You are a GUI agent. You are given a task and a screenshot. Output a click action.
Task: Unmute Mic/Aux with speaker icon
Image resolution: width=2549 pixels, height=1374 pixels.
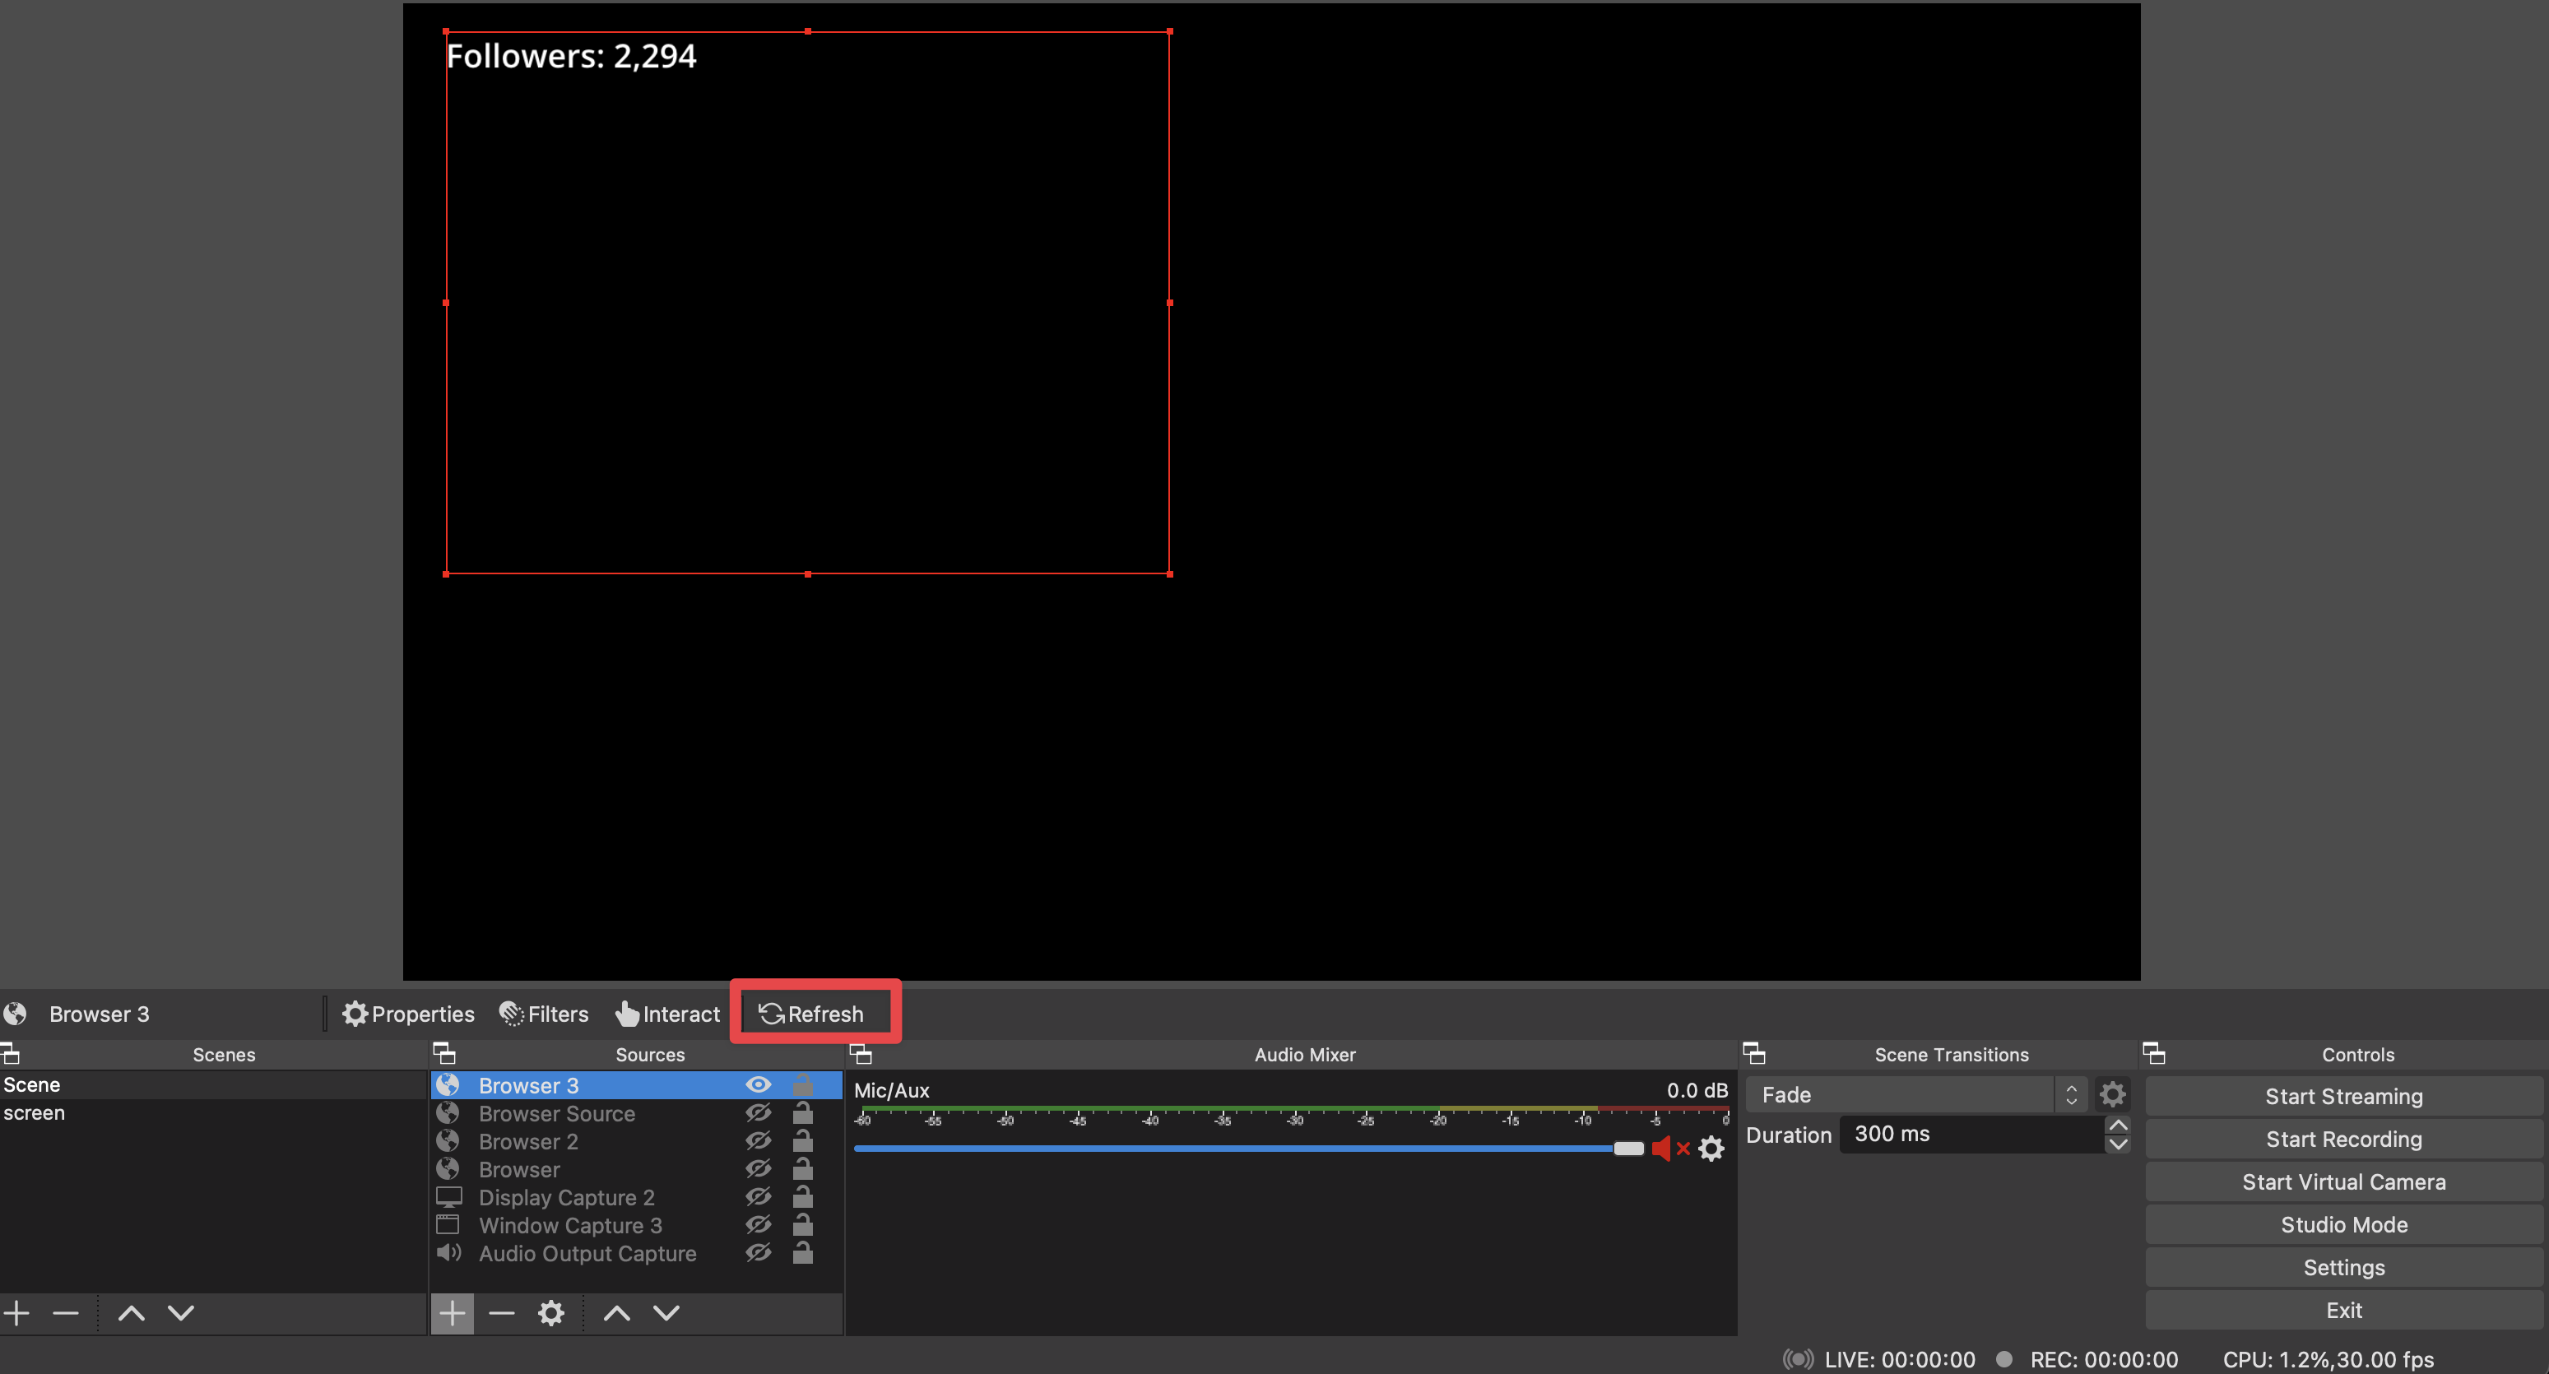1669,1149
